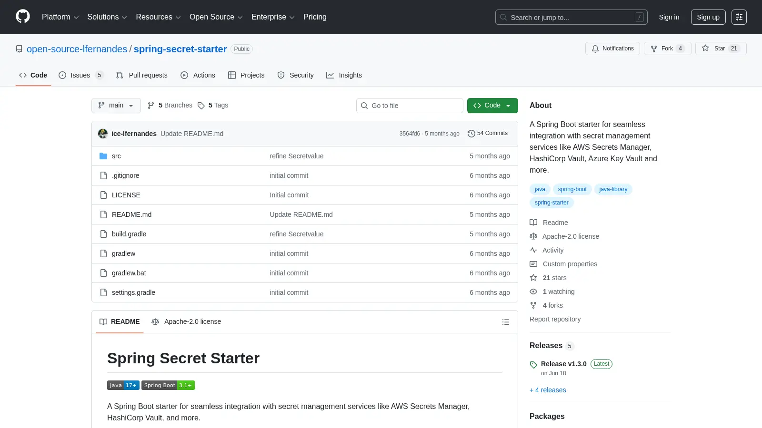Viewport: 762px width, 428px height.
Task: Click the Sign up button
Action: point(708,17)
